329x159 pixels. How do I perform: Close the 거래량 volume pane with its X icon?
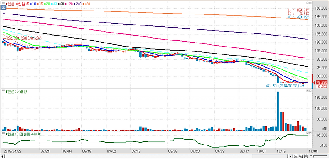click(x=310, y=91)
